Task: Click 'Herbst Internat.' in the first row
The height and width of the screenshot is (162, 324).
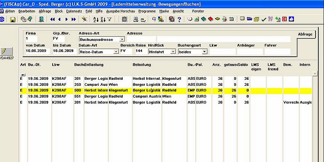Action: coord(147,79)
